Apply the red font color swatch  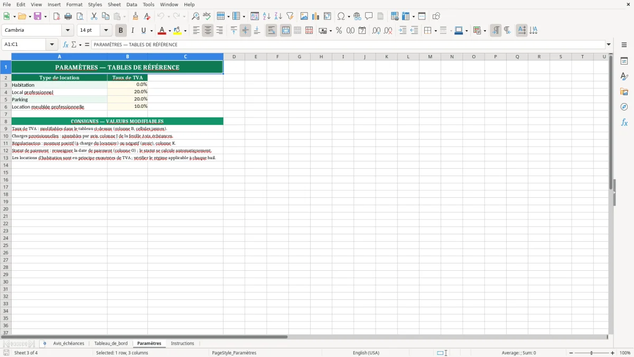tap(162, 31)
